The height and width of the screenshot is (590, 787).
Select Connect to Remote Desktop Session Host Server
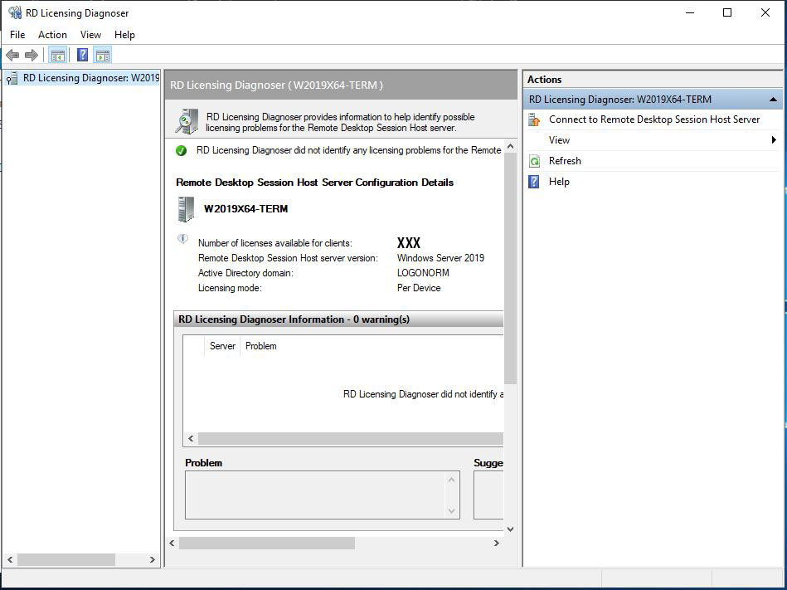pos(654,119)
